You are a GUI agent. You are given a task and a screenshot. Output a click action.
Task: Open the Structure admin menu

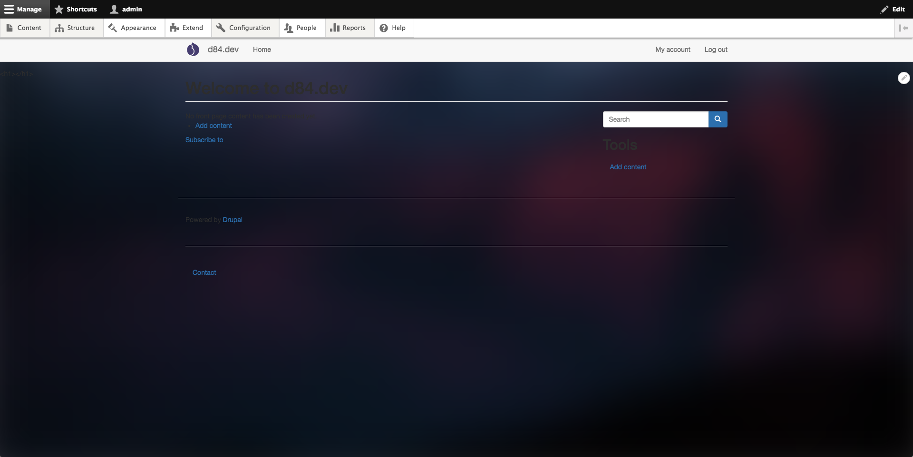[x=75, y=28]
